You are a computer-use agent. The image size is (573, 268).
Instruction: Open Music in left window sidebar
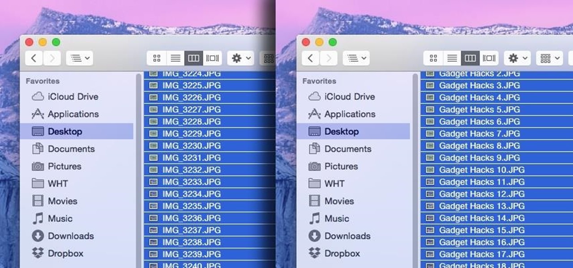click(77, 218)
